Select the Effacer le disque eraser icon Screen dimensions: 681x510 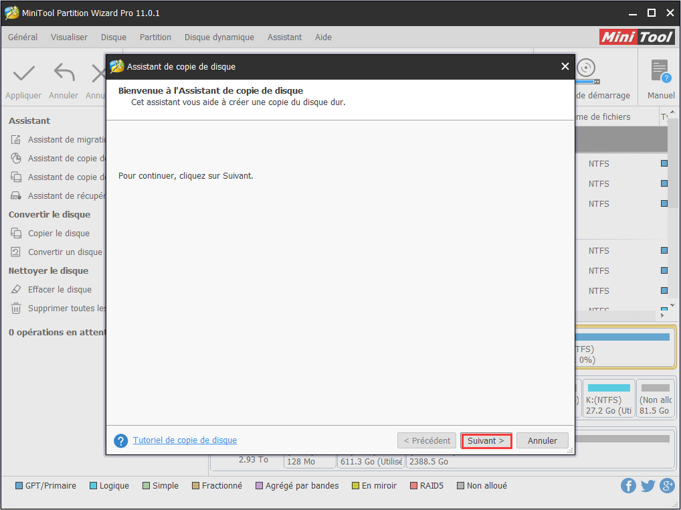(16, 289)
